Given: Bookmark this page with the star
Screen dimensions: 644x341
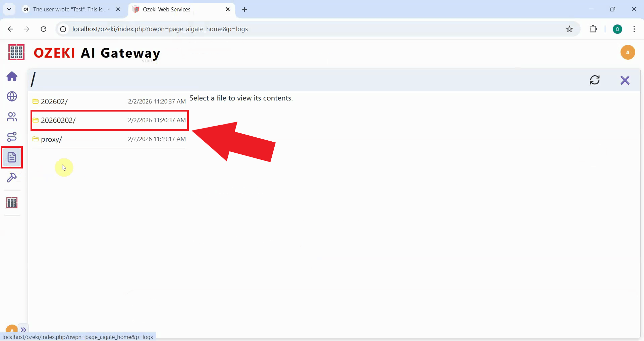Looking at the screenshot, I should point(569,29).
